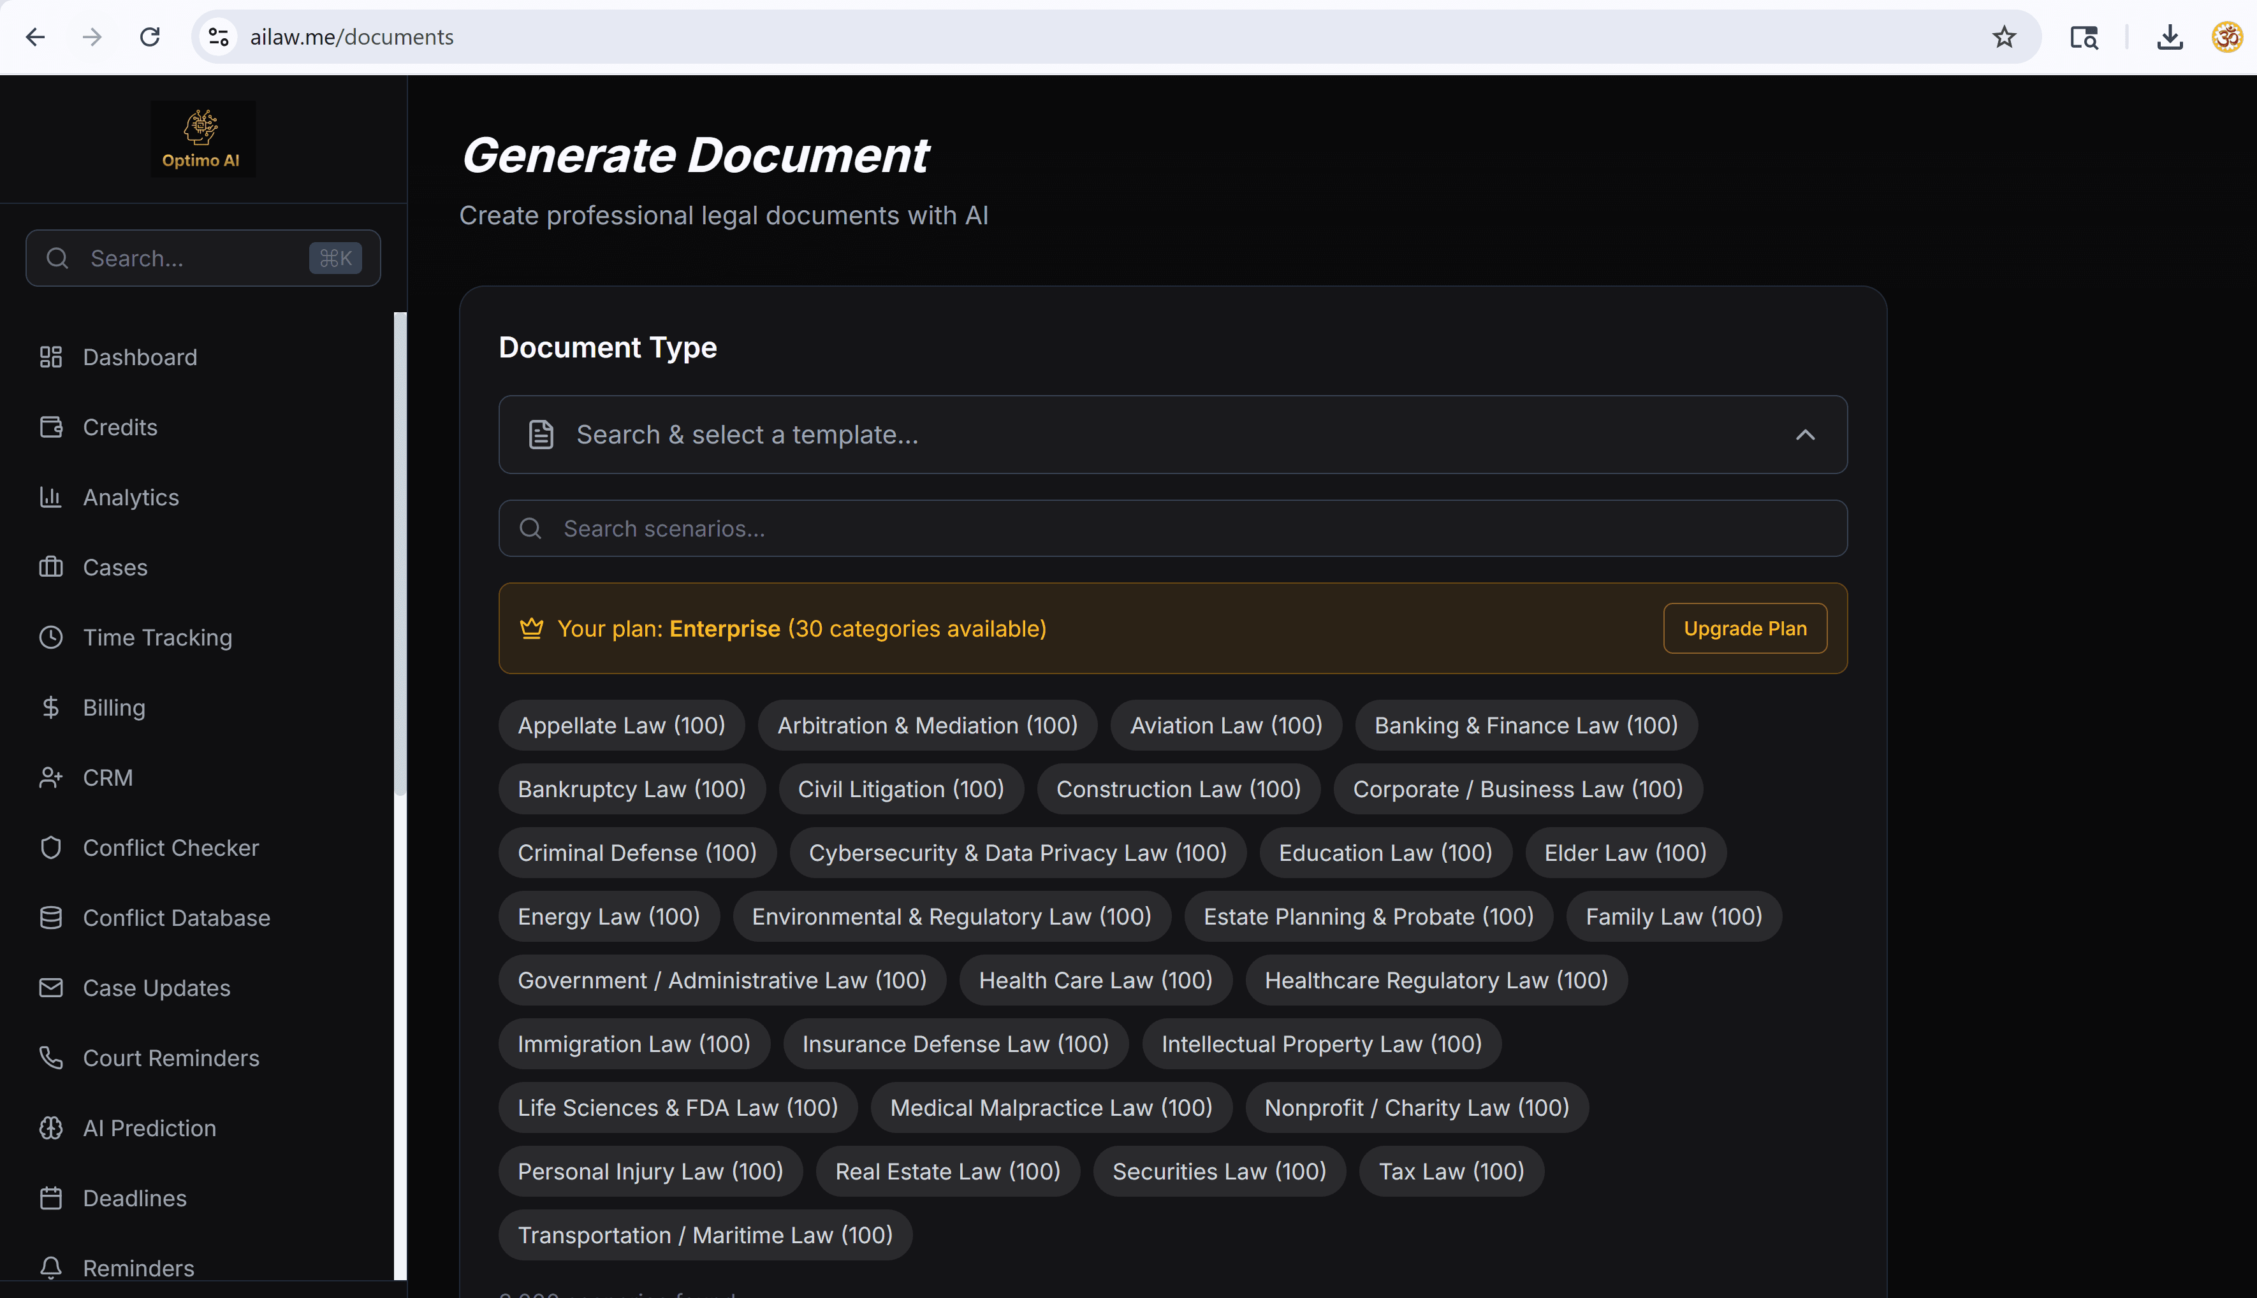This screenshot has width=2257, height=1298.
Task: Click the Time Tracking clock icon
Action: (x=51, y=637)
